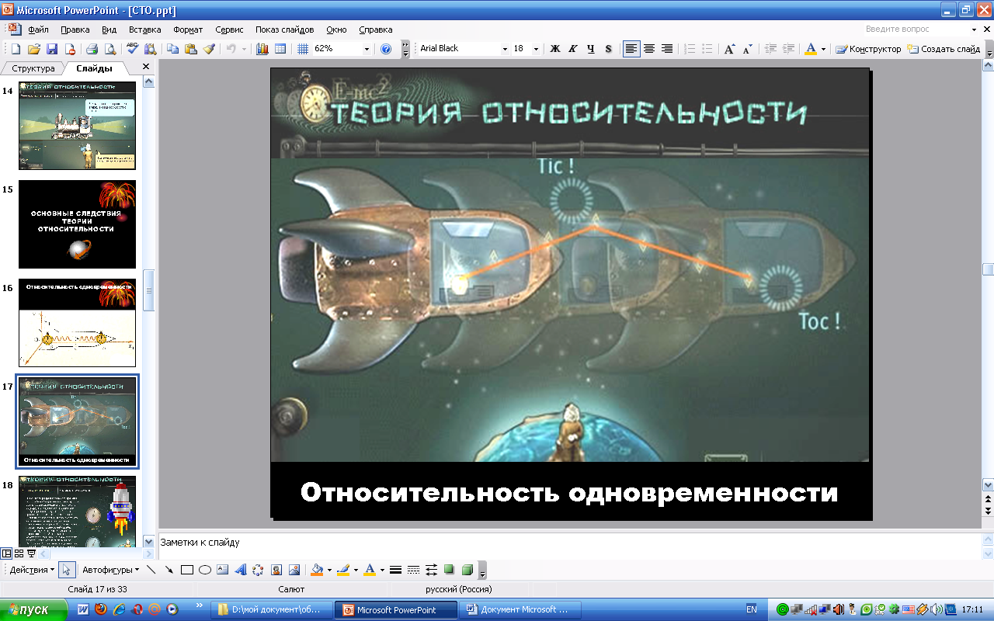Image resolution: width=994 pixels, height=621 pixels.
Task: Insert clip art from Drawing toolbar
Action: click(276, 570)
